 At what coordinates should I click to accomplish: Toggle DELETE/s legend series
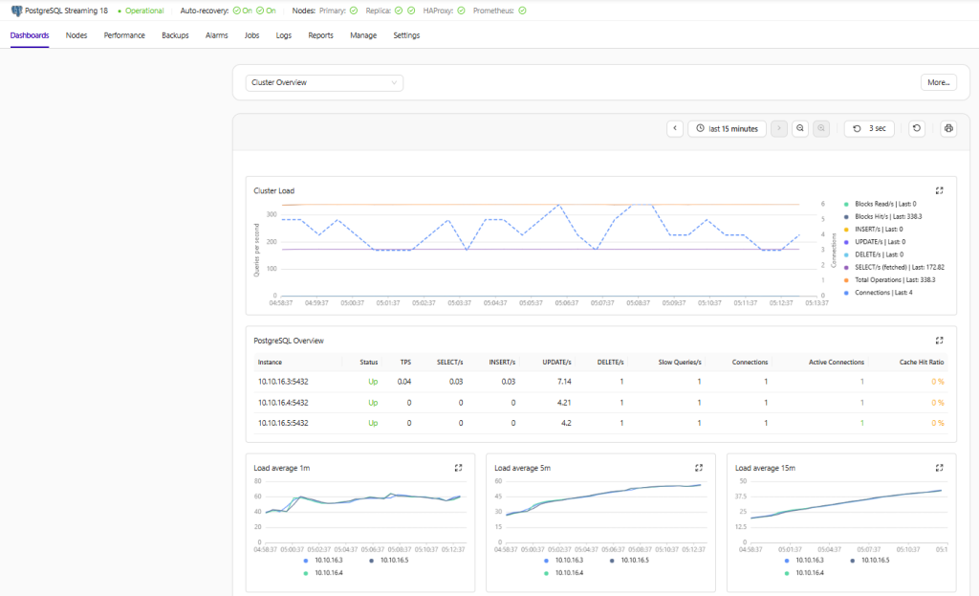tap(873, 254)
